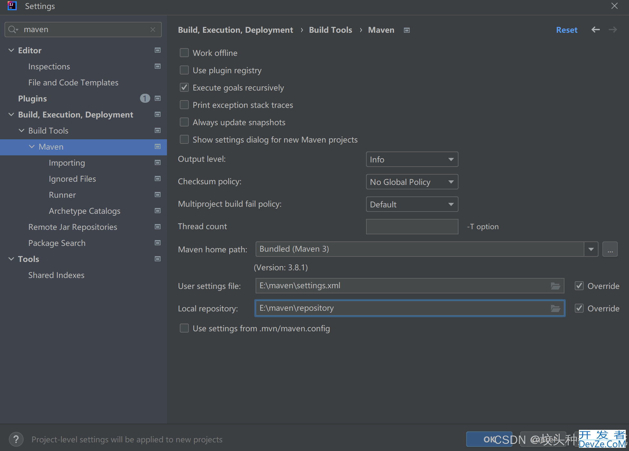Click the project-level icon next to Package Search

158,243
